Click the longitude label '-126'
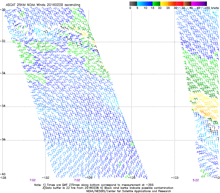 132,178
